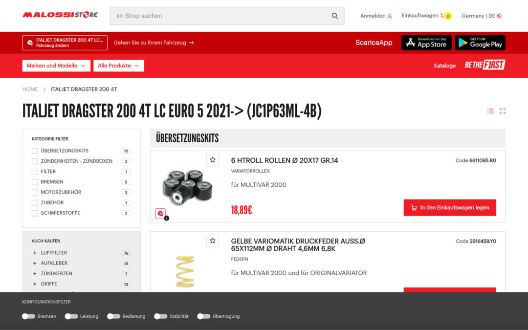Screen dimensions: 528x330
Task: Click the user icon next to Anmelden
Action: 390,16
